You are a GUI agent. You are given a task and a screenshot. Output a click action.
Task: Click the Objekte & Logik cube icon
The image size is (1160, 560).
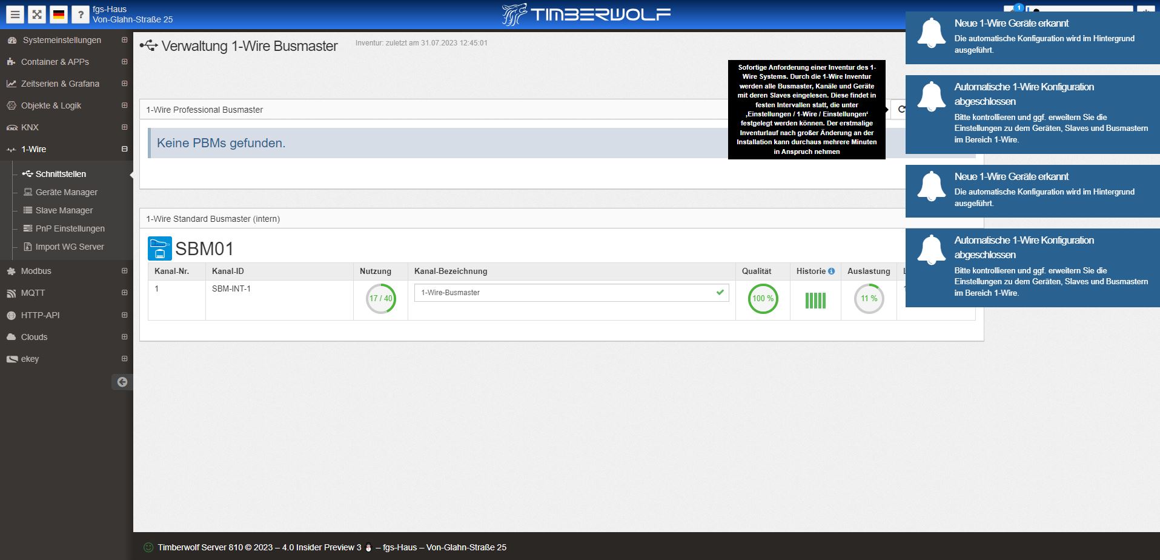(11, 105)
